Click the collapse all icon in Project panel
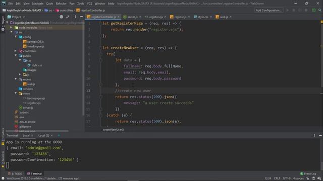The image size is (323, 181). [x=68, y=17]
